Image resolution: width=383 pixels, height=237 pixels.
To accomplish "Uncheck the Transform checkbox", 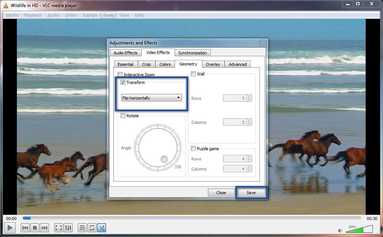I will coord(123,82).
